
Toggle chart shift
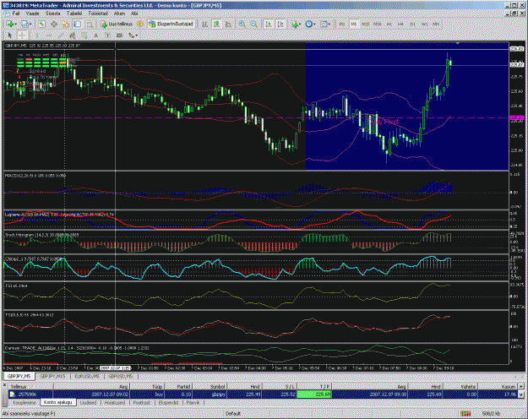tap(280, 24)
